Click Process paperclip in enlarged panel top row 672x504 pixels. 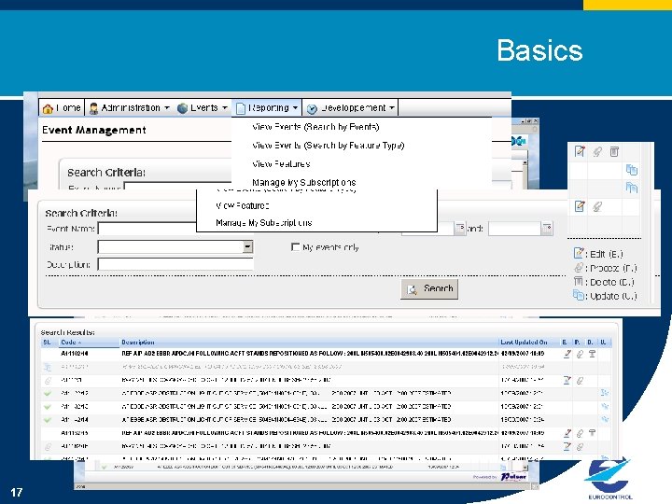coord(597,151)
